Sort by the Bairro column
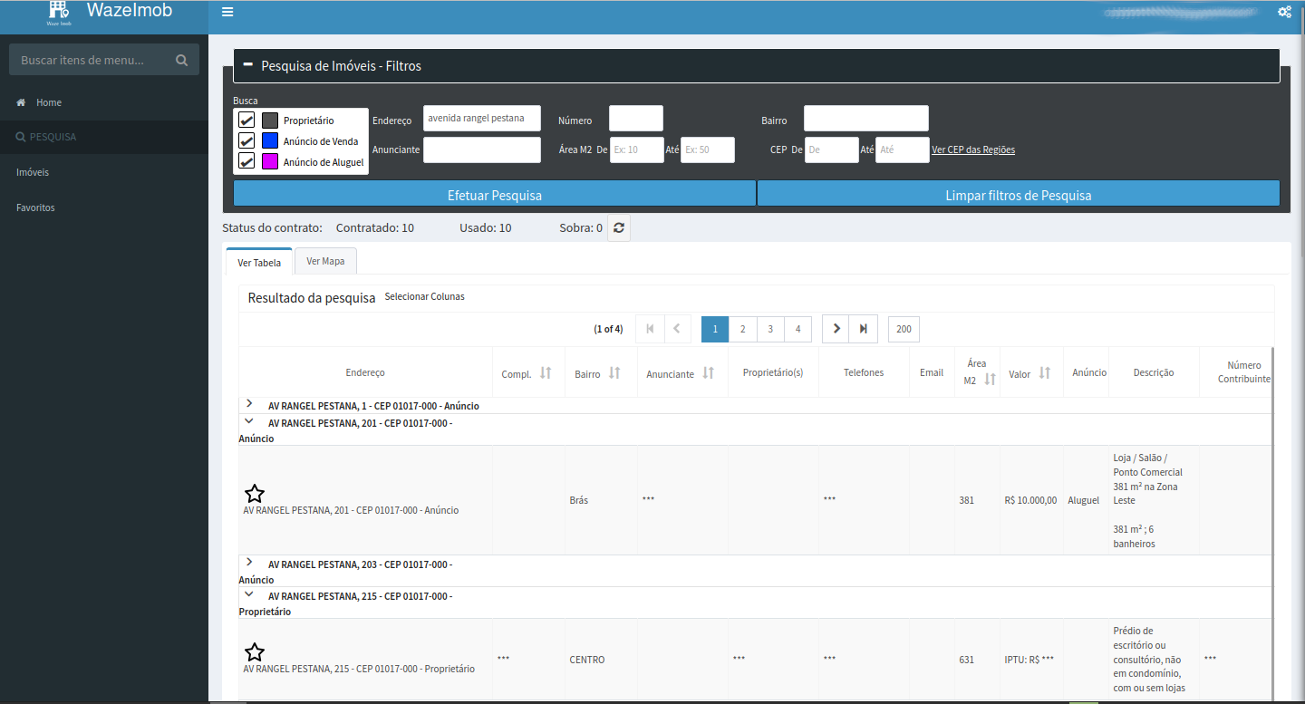The image size is (1305, 704). 614,373
